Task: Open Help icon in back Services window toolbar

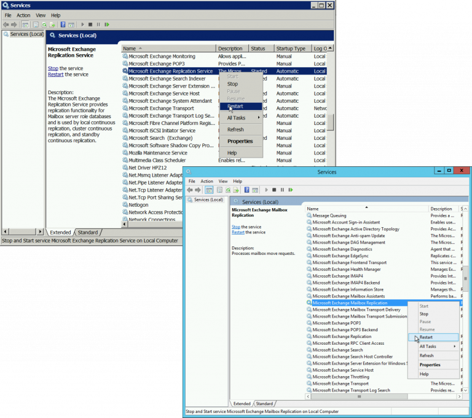Action: click(x=63, y=25)
